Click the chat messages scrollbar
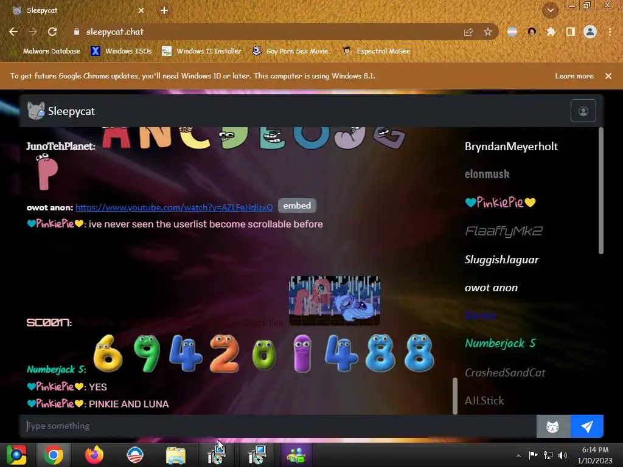 [455, 396]
